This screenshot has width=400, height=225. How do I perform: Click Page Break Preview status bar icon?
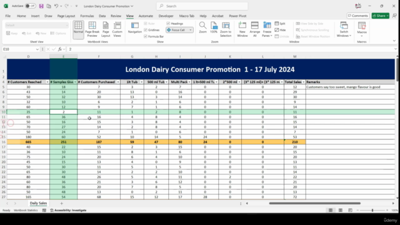pyautogui.click(x=350, y=210)
